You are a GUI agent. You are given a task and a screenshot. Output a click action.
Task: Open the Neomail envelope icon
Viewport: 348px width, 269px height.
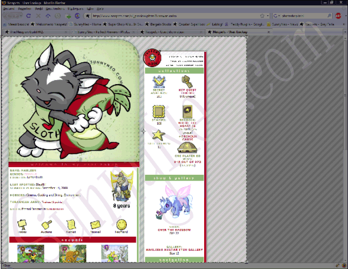pyautogui.click(x=96, y=225)
